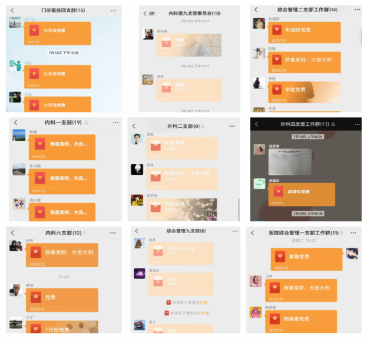View the document photo thumbnail in 外科四支部
The image size is (368, 339).
(x=290, y=162)
